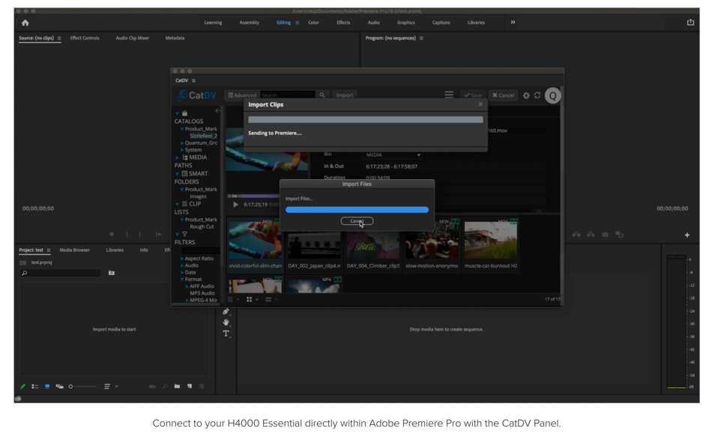712x434 pixels.
Task: Switch project panel to list view
Action: pos(34,387)
